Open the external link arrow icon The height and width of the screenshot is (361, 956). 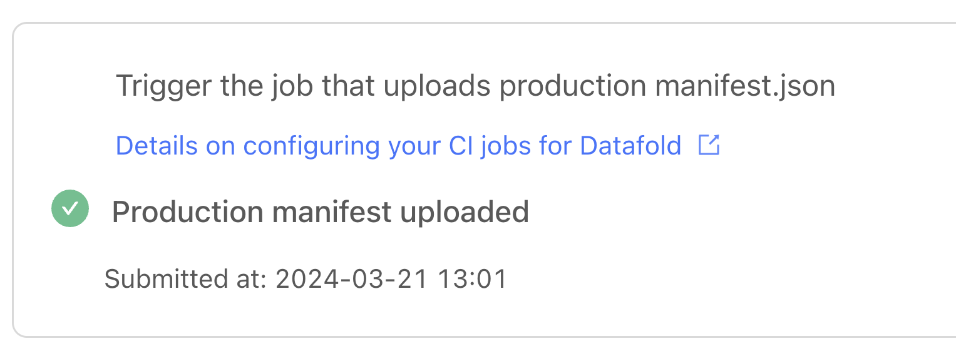point(709,145)
